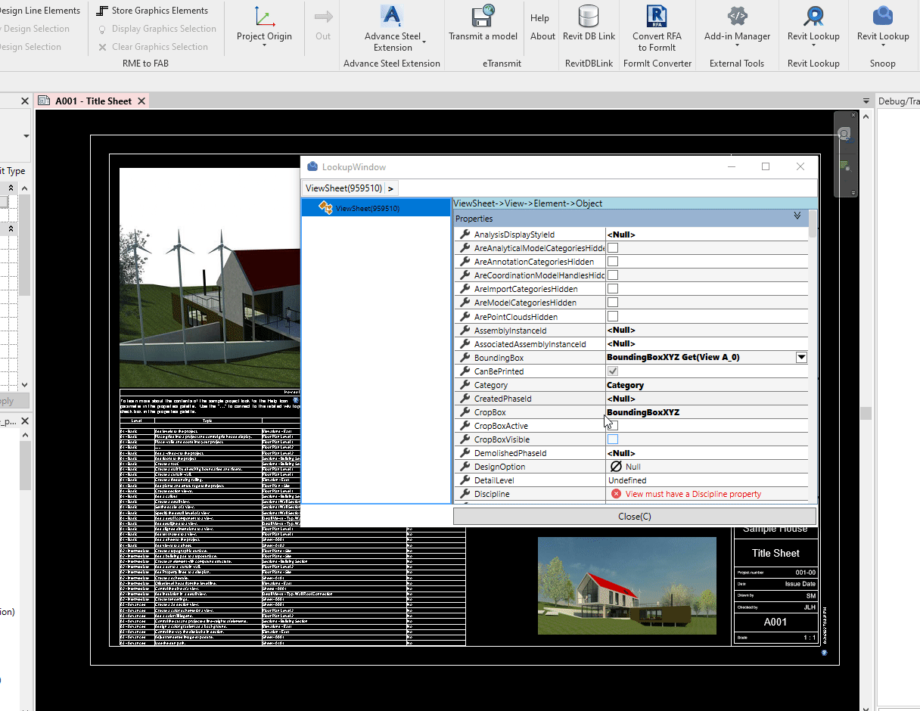Open Revit DB Link tool
The height and width of the screenshot is (711, 920).
[x=589, y=17]
